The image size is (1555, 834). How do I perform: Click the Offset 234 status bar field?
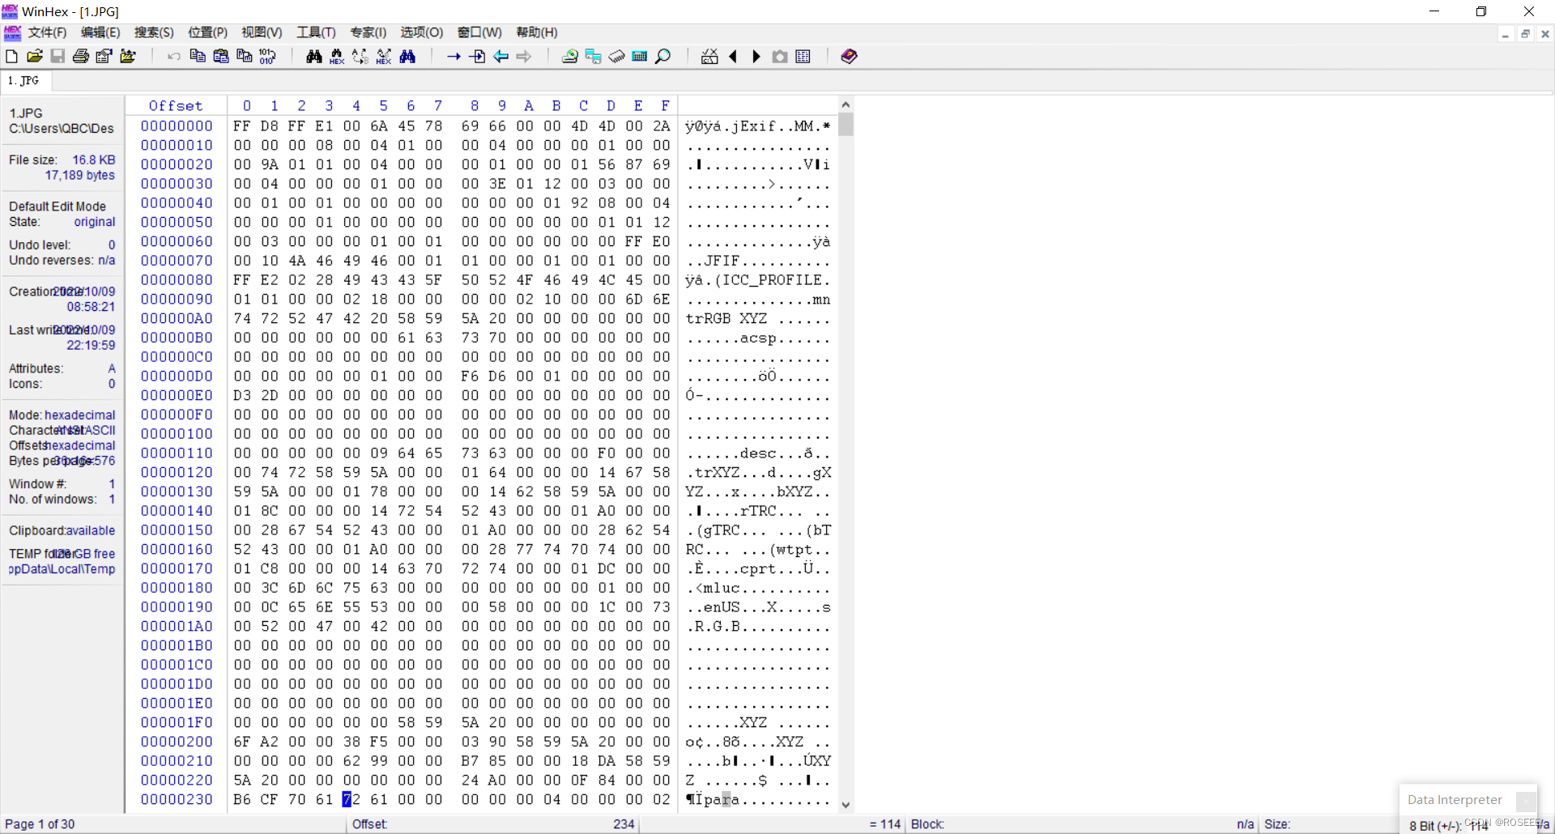[x=492, y=824]
